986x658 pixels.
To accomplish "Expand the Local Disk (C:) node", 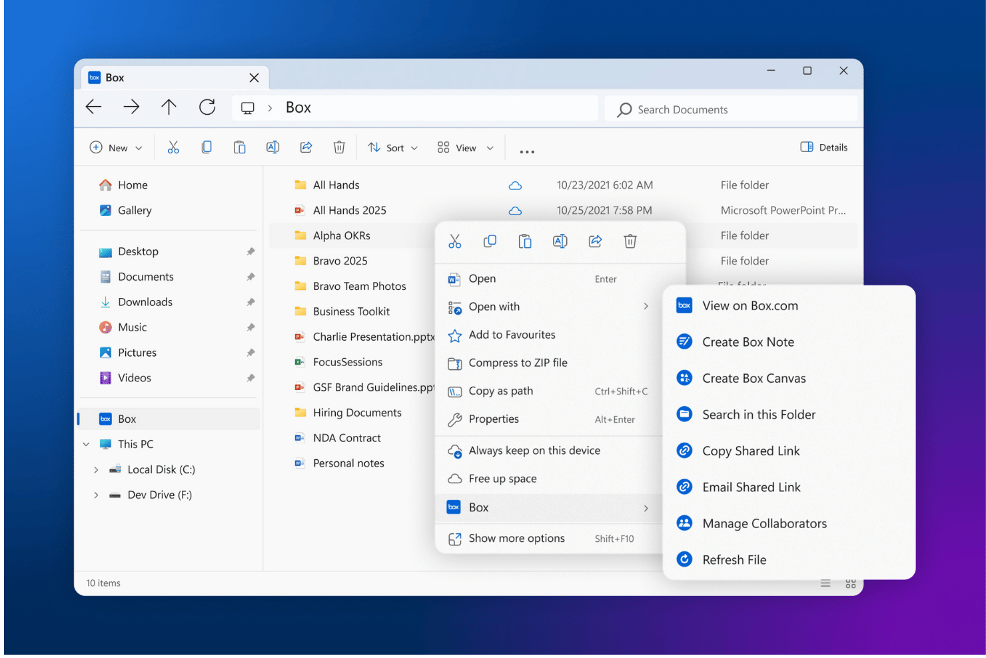I will (96, 470).
